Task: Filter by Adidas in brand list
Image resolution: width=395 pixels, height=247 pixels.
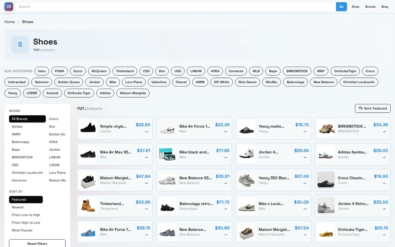Action: tap(27, 127)
